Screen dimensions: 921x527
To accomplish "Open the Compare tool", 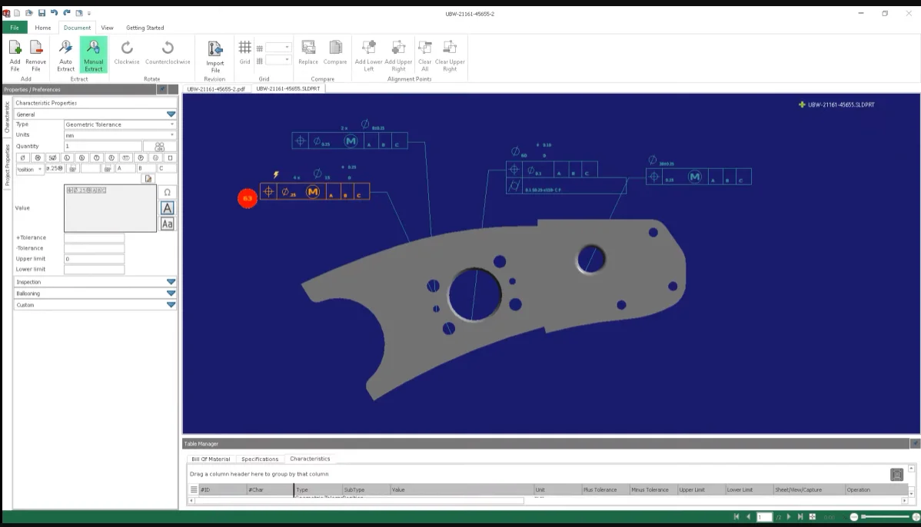I will point(334,52).
